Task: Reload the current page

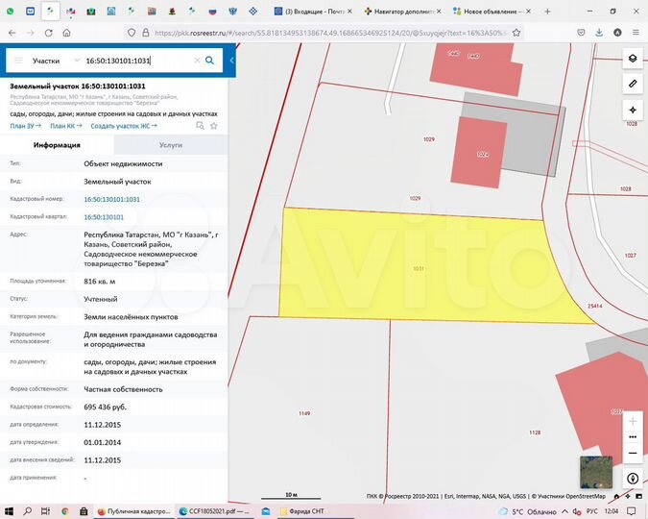Action: pyautogui.click(x=48, y=33)
